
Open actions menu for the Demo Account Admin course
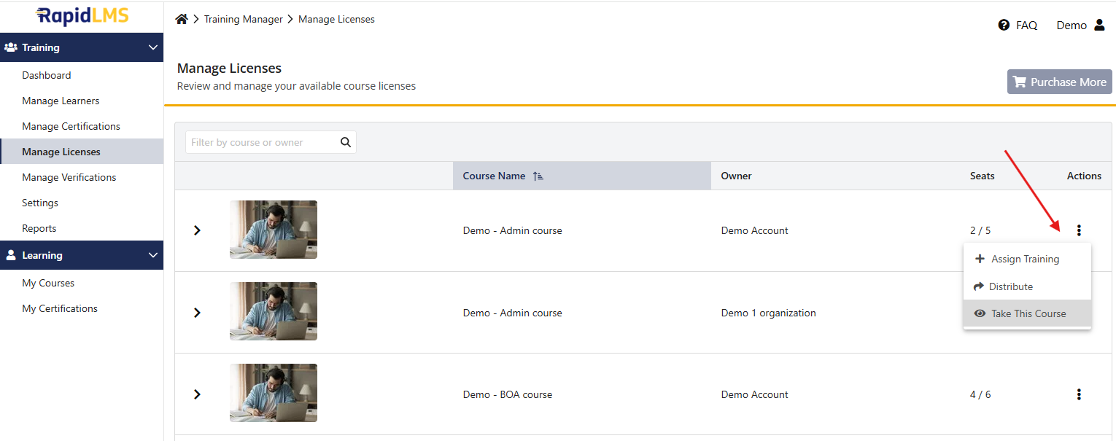click(1079, 230)
